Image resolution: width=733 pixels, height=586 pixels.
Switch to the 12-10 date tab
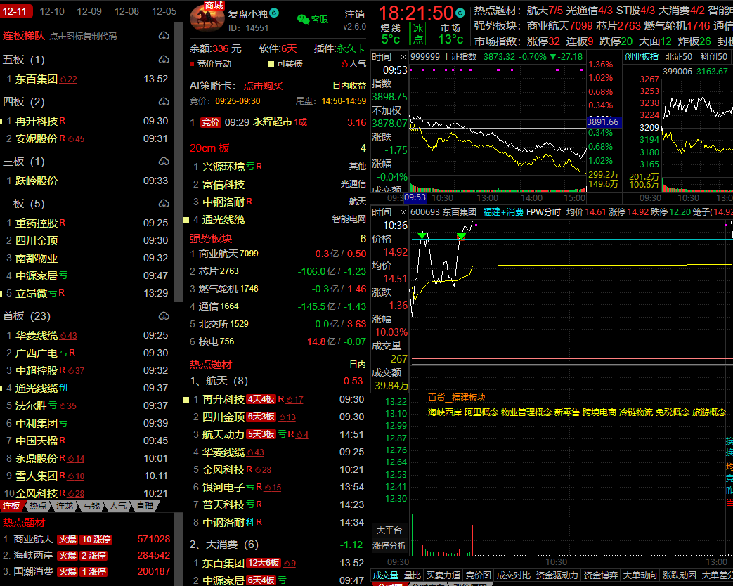(52, 11)
